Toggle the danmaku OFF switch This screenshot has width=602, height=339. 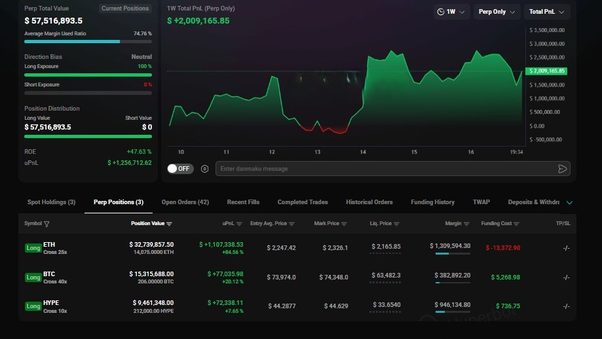point(178,169)
